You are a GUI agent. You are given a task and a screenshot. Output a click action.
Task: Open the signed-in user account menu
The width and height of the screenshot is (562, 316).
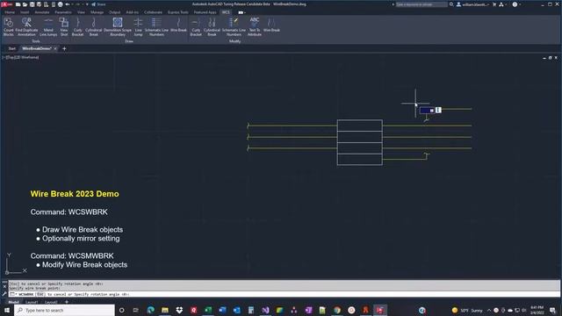pos(472,4)
